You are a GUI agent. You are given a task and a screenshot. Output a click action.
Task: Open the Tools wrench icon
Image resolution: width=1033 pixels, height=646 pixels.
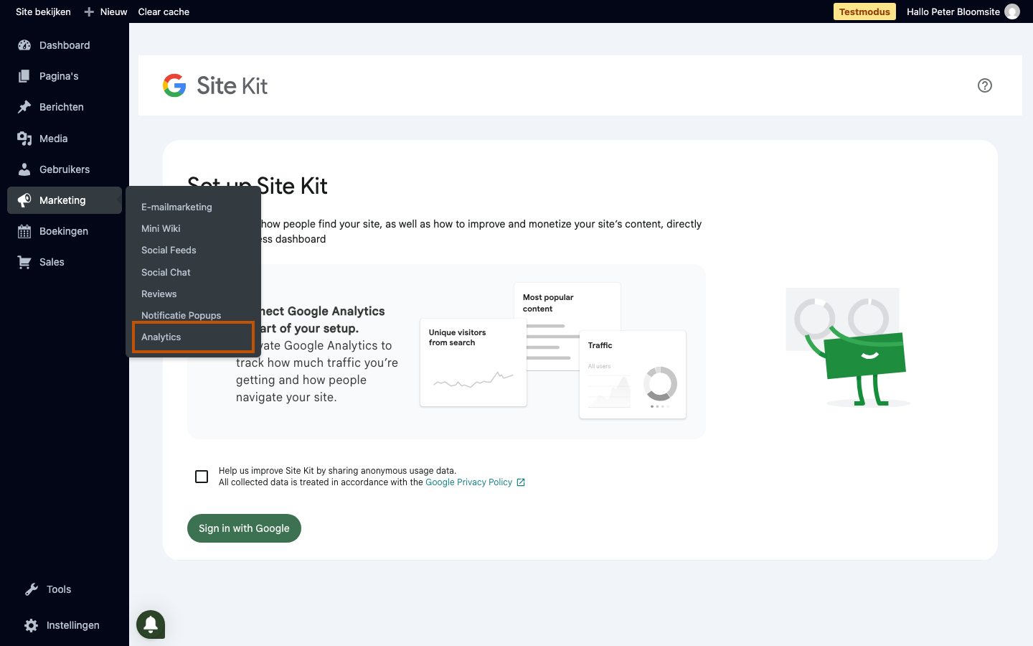click(x=31, y=589)
